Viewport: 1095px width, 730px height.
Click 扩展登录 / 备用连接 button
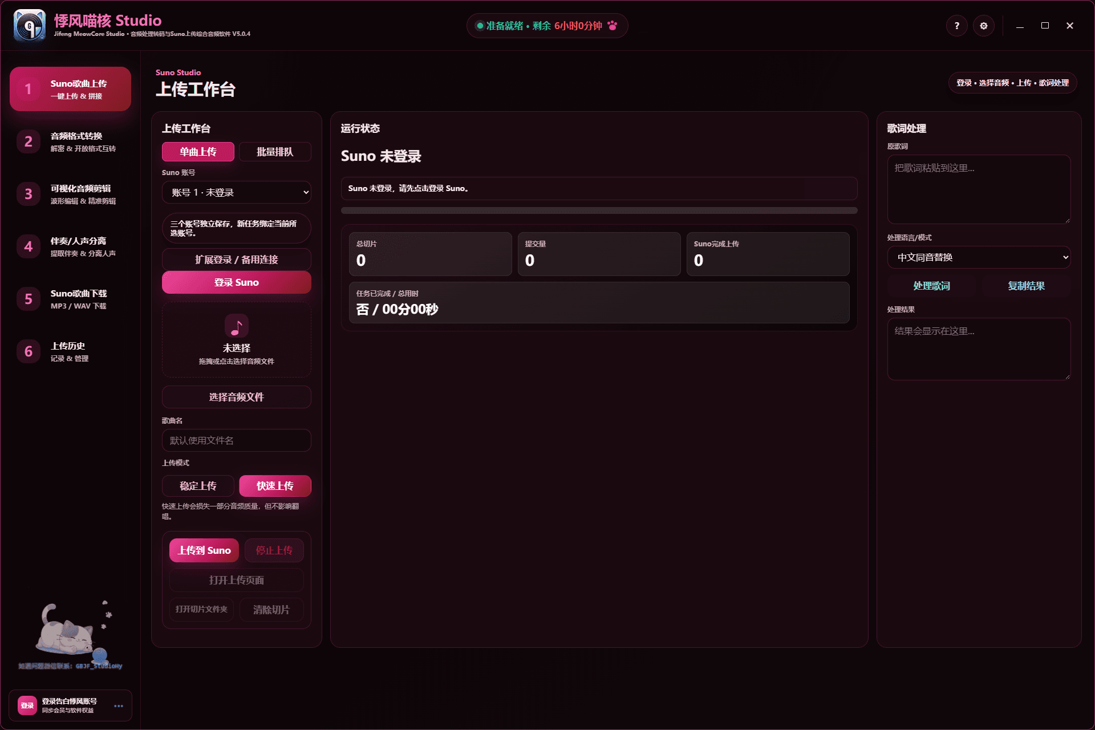[x=237, y=259]
